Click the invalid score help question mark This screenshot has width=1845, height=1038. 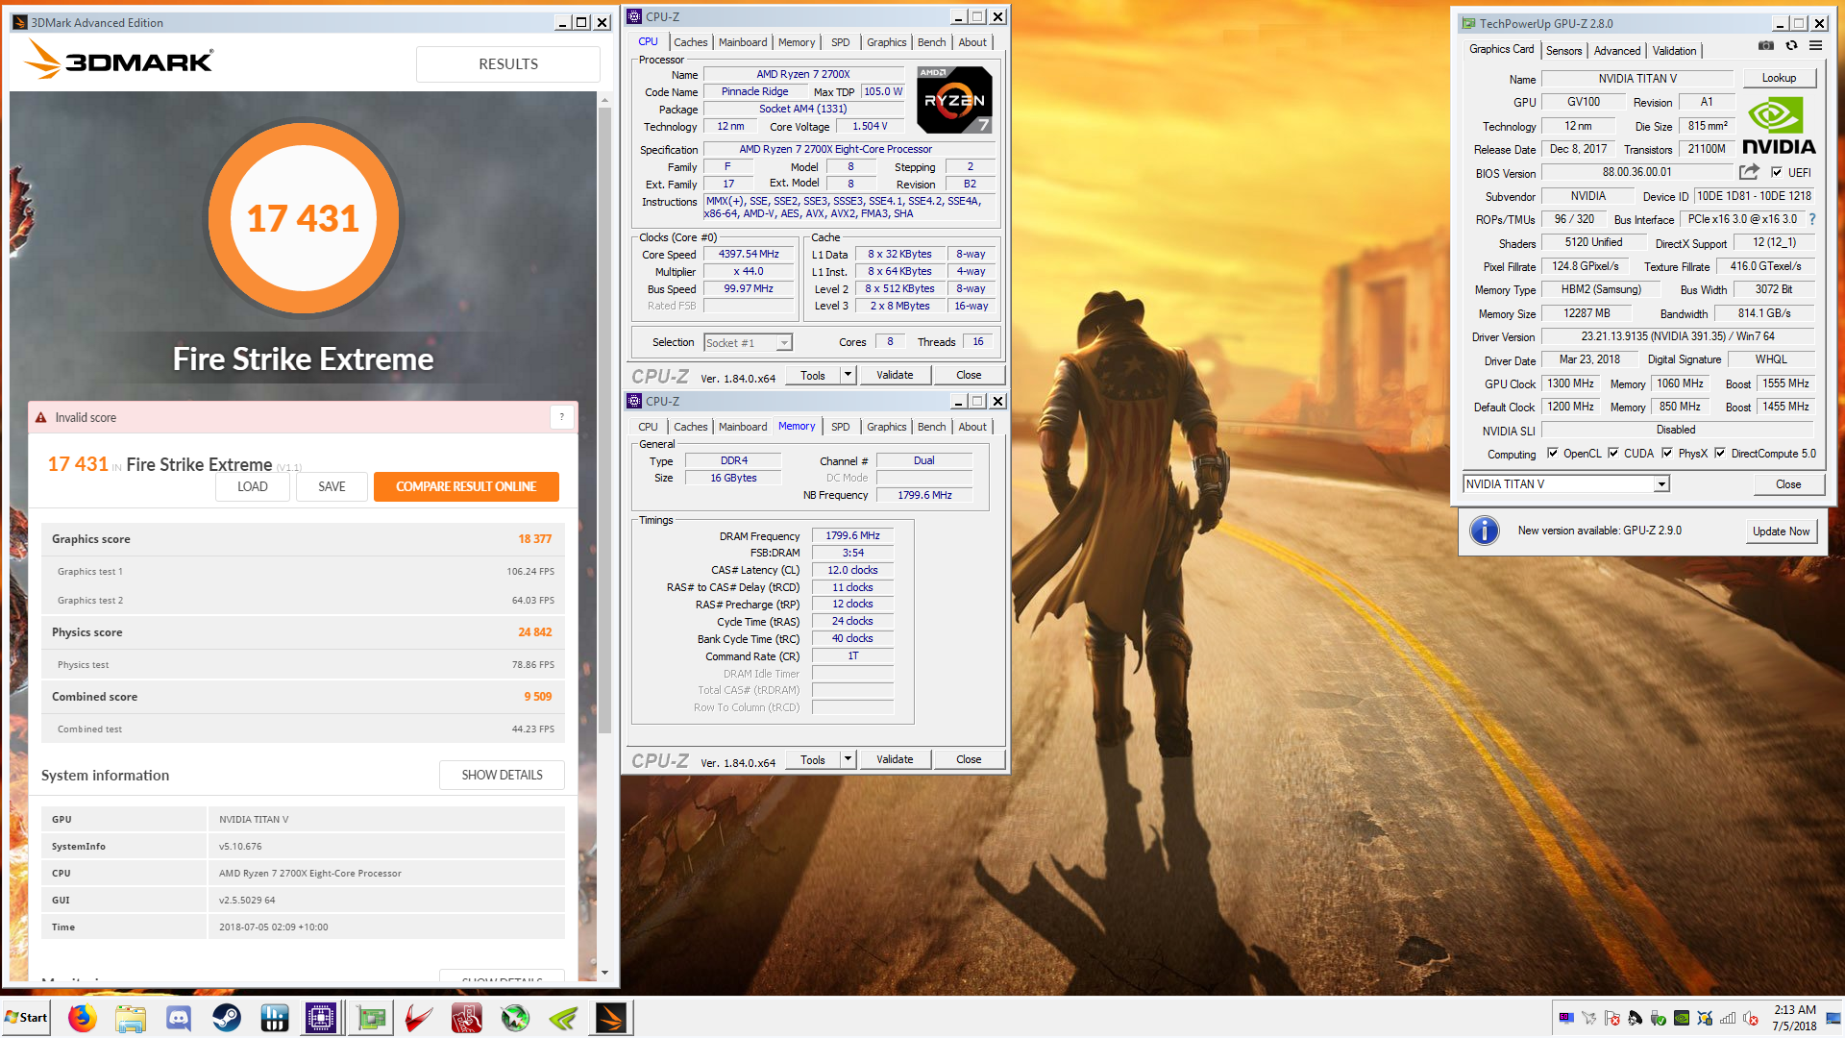point(562,417)
